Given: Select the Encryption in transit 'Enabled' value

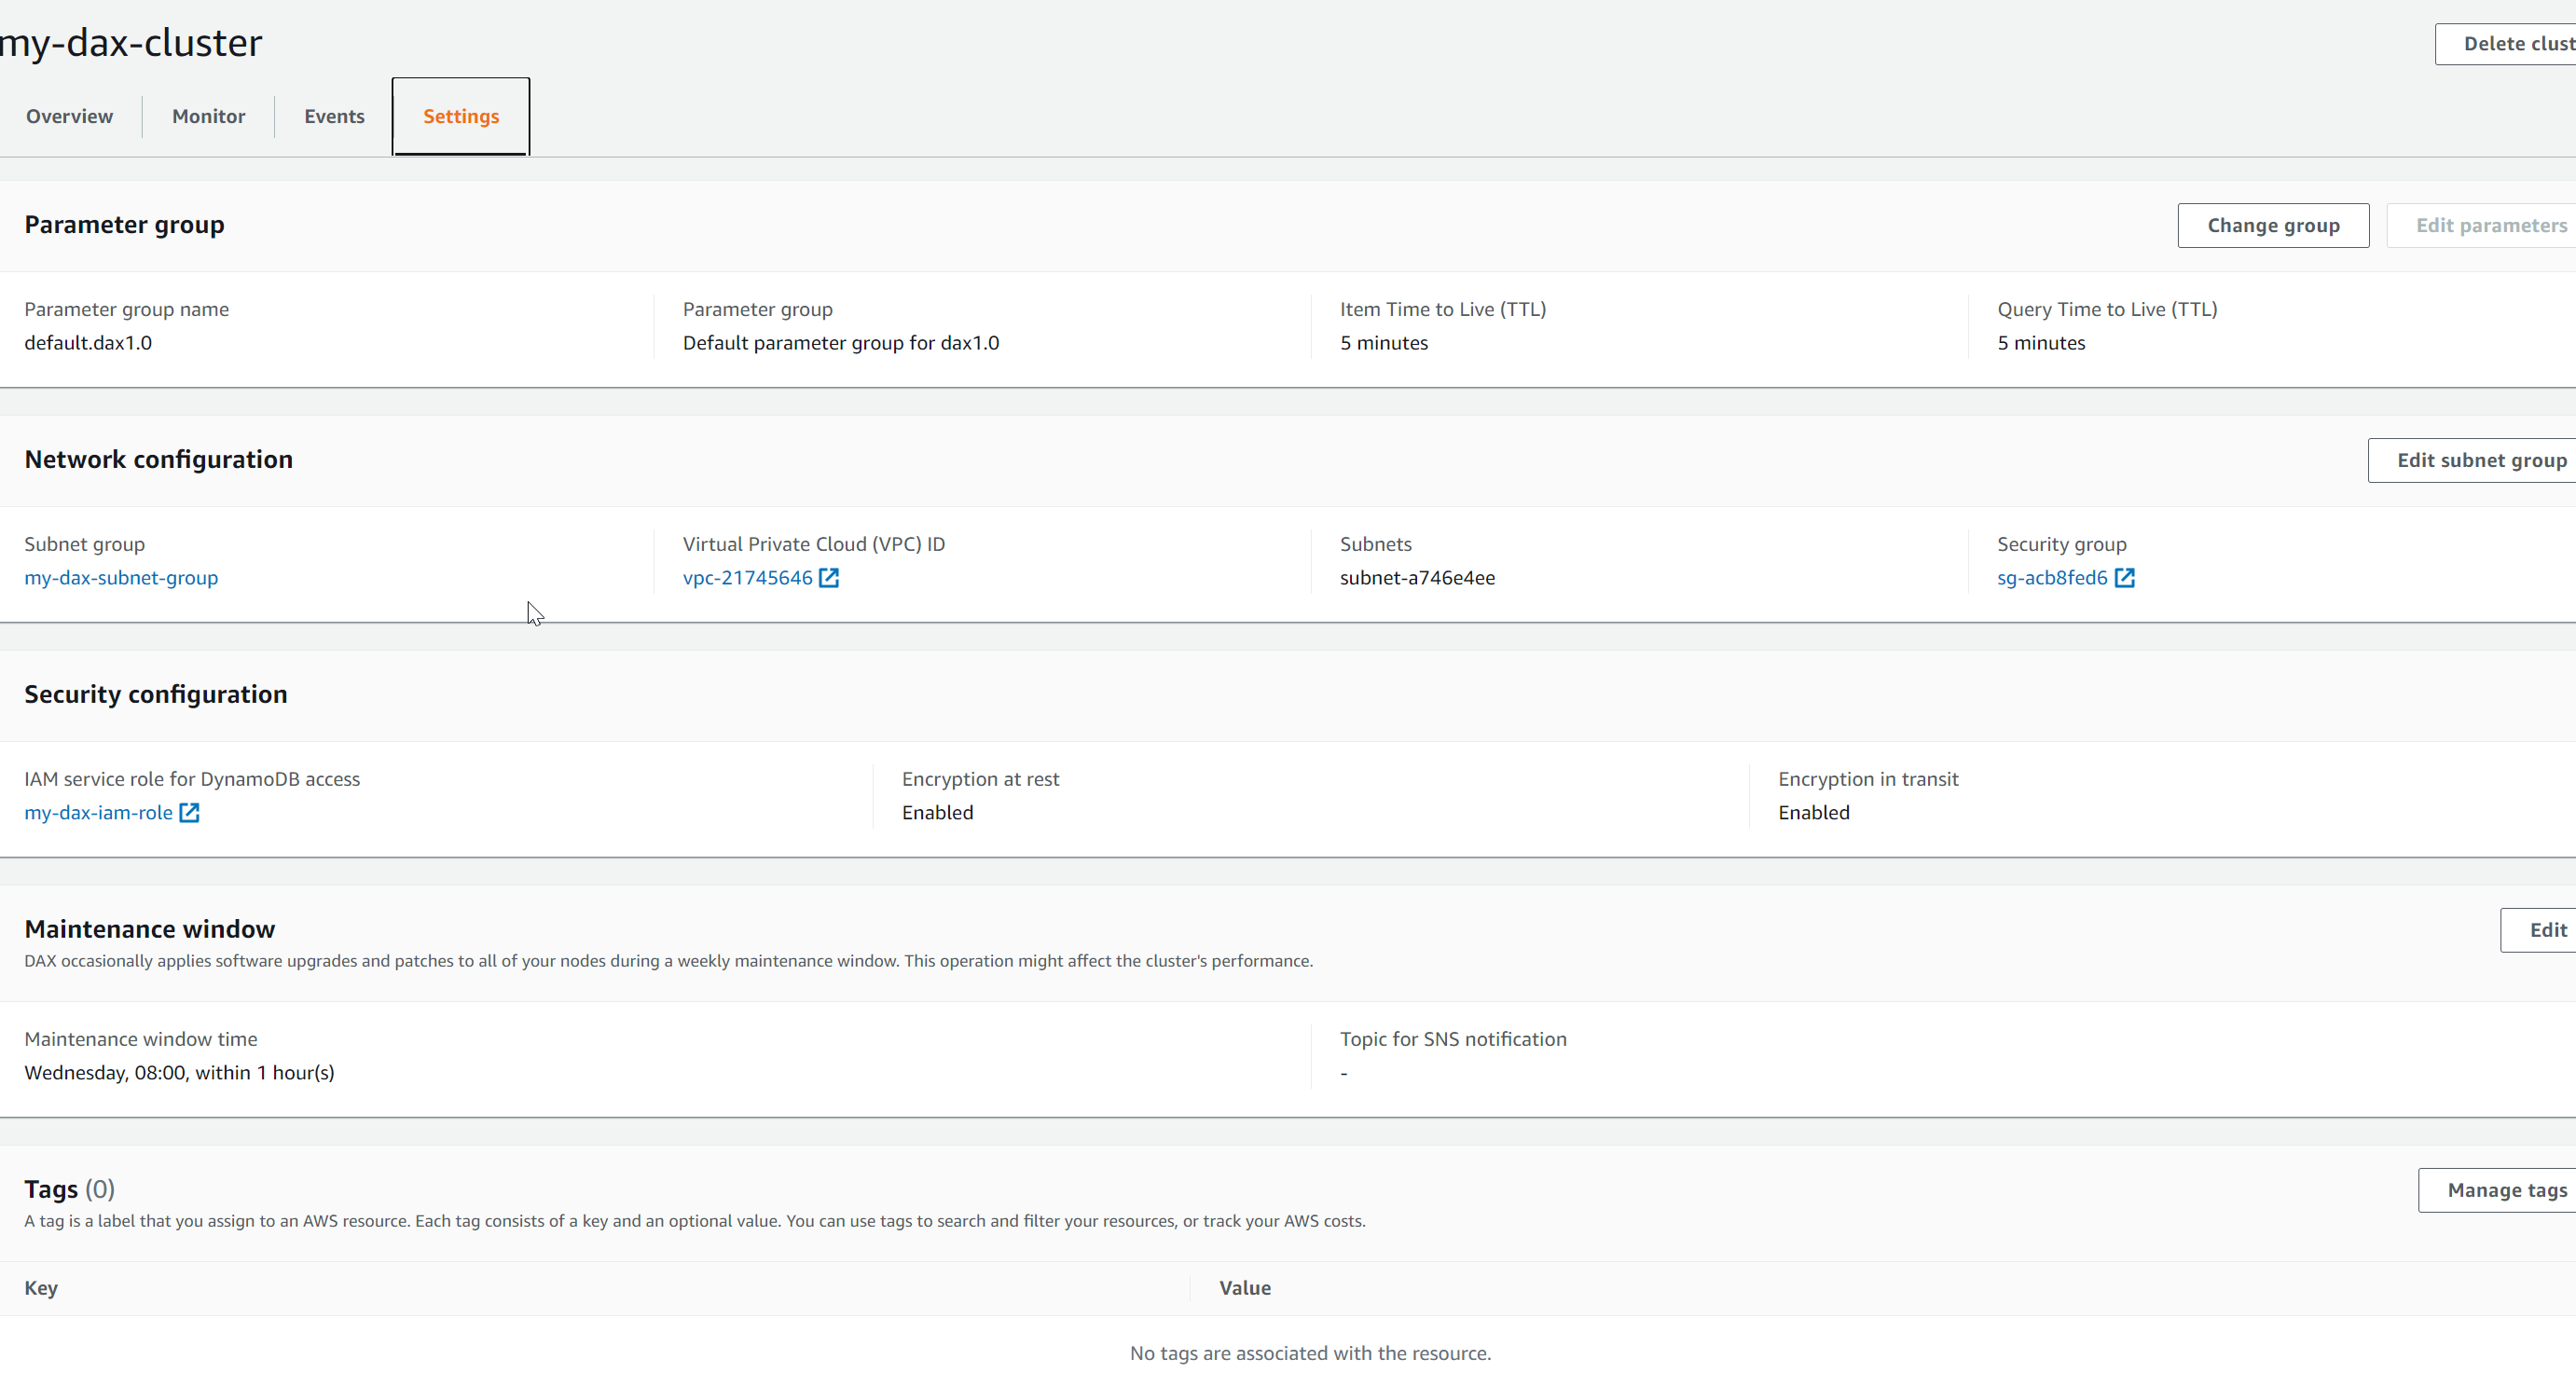Looking at the screenshot, I should 1814,813.
